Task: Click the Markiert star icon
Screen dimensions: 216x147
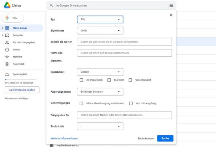Action: [7, 57]
